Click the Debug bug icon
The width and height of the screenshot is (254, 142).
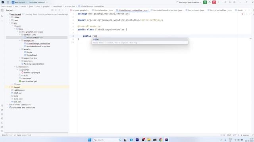pos(210,2)
